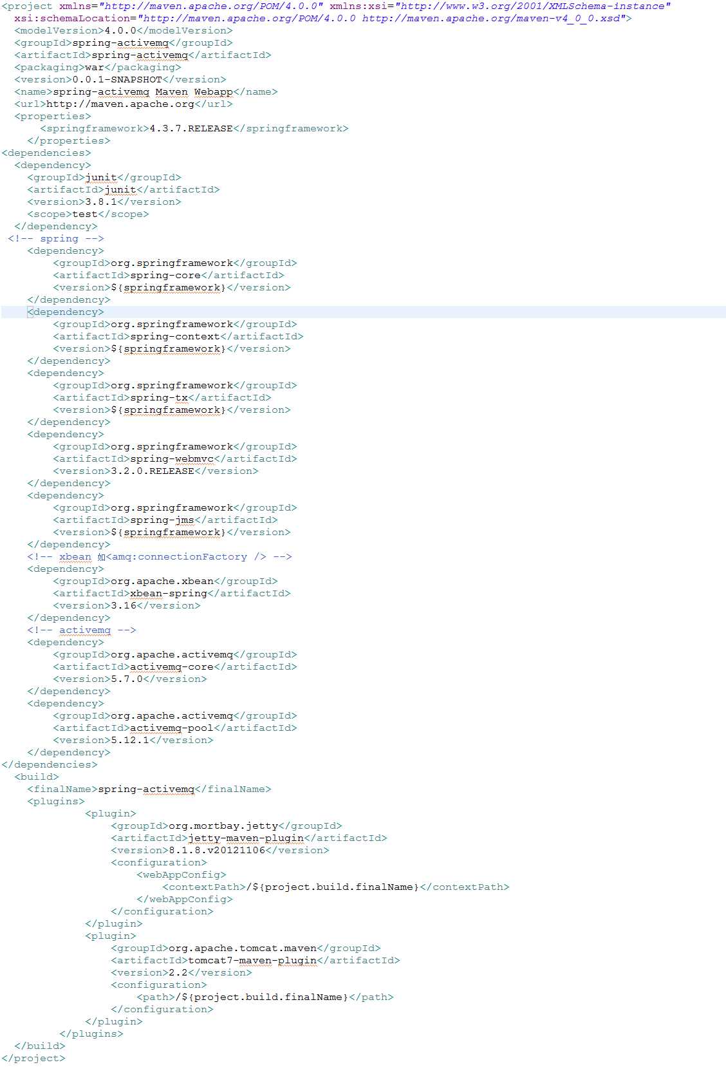This screenshot has height=1076, width=726.
Task: Click tomcat plugin version 2.2
Action: pyautogui.click(x=178, y=972)
